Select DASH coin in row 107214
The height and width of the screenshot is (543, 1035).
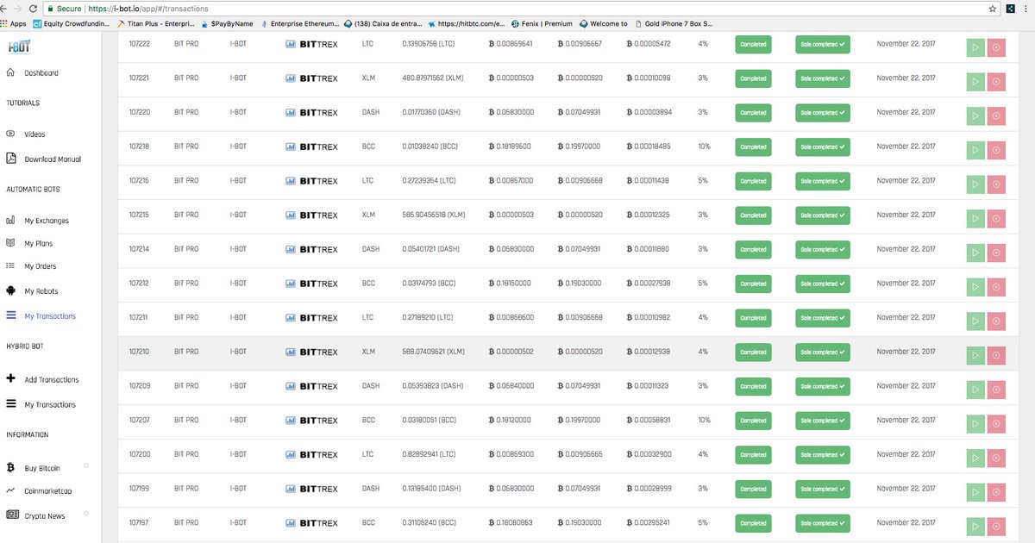coord(371,249)
